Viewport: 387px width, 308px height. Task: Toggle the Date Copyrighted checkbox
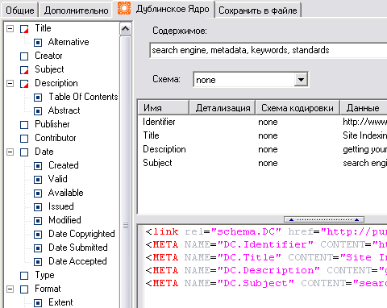pyautogui.click(x=38, y=235)
